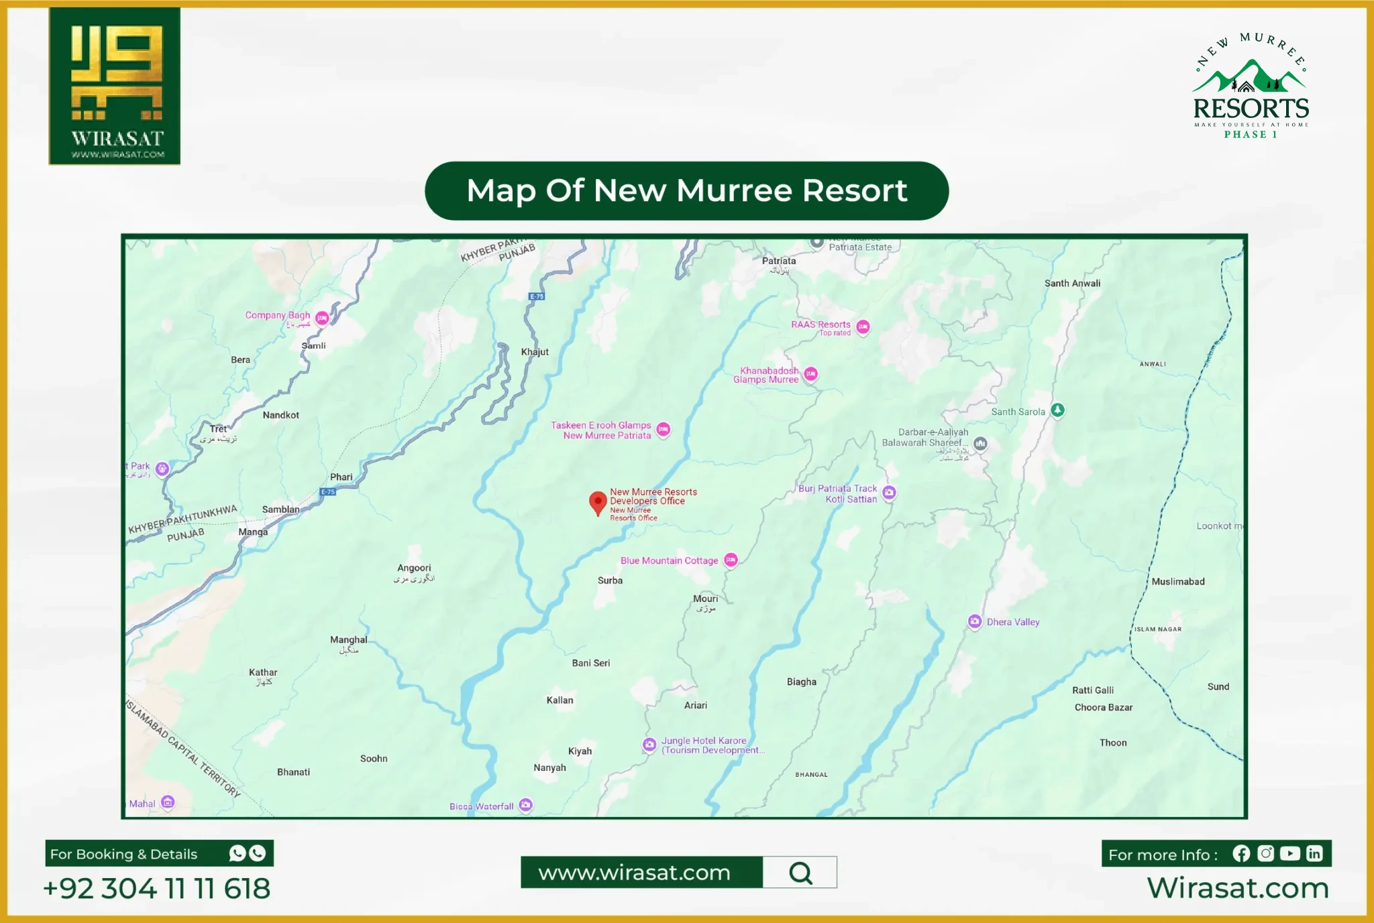
Task: Click the Santh Anwali label
Action: click(x=1073, y=284)
